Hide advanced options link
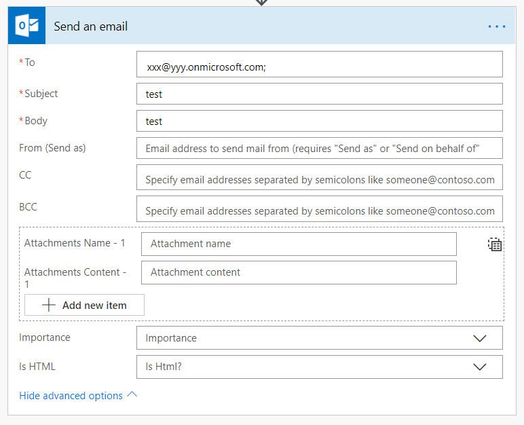 click(71, 396)
